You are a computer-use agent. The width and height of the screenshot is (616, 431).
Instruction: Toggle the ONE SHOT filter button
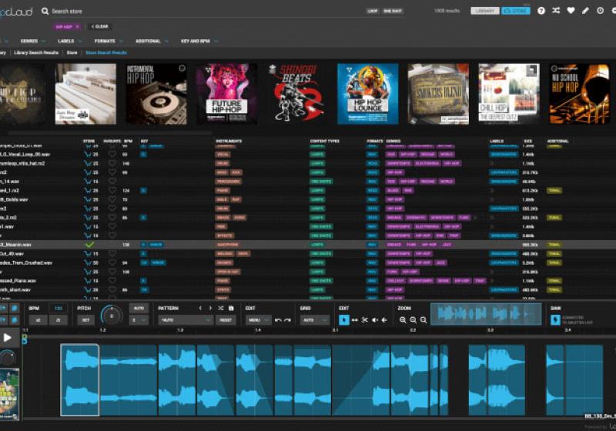(391, 11)
